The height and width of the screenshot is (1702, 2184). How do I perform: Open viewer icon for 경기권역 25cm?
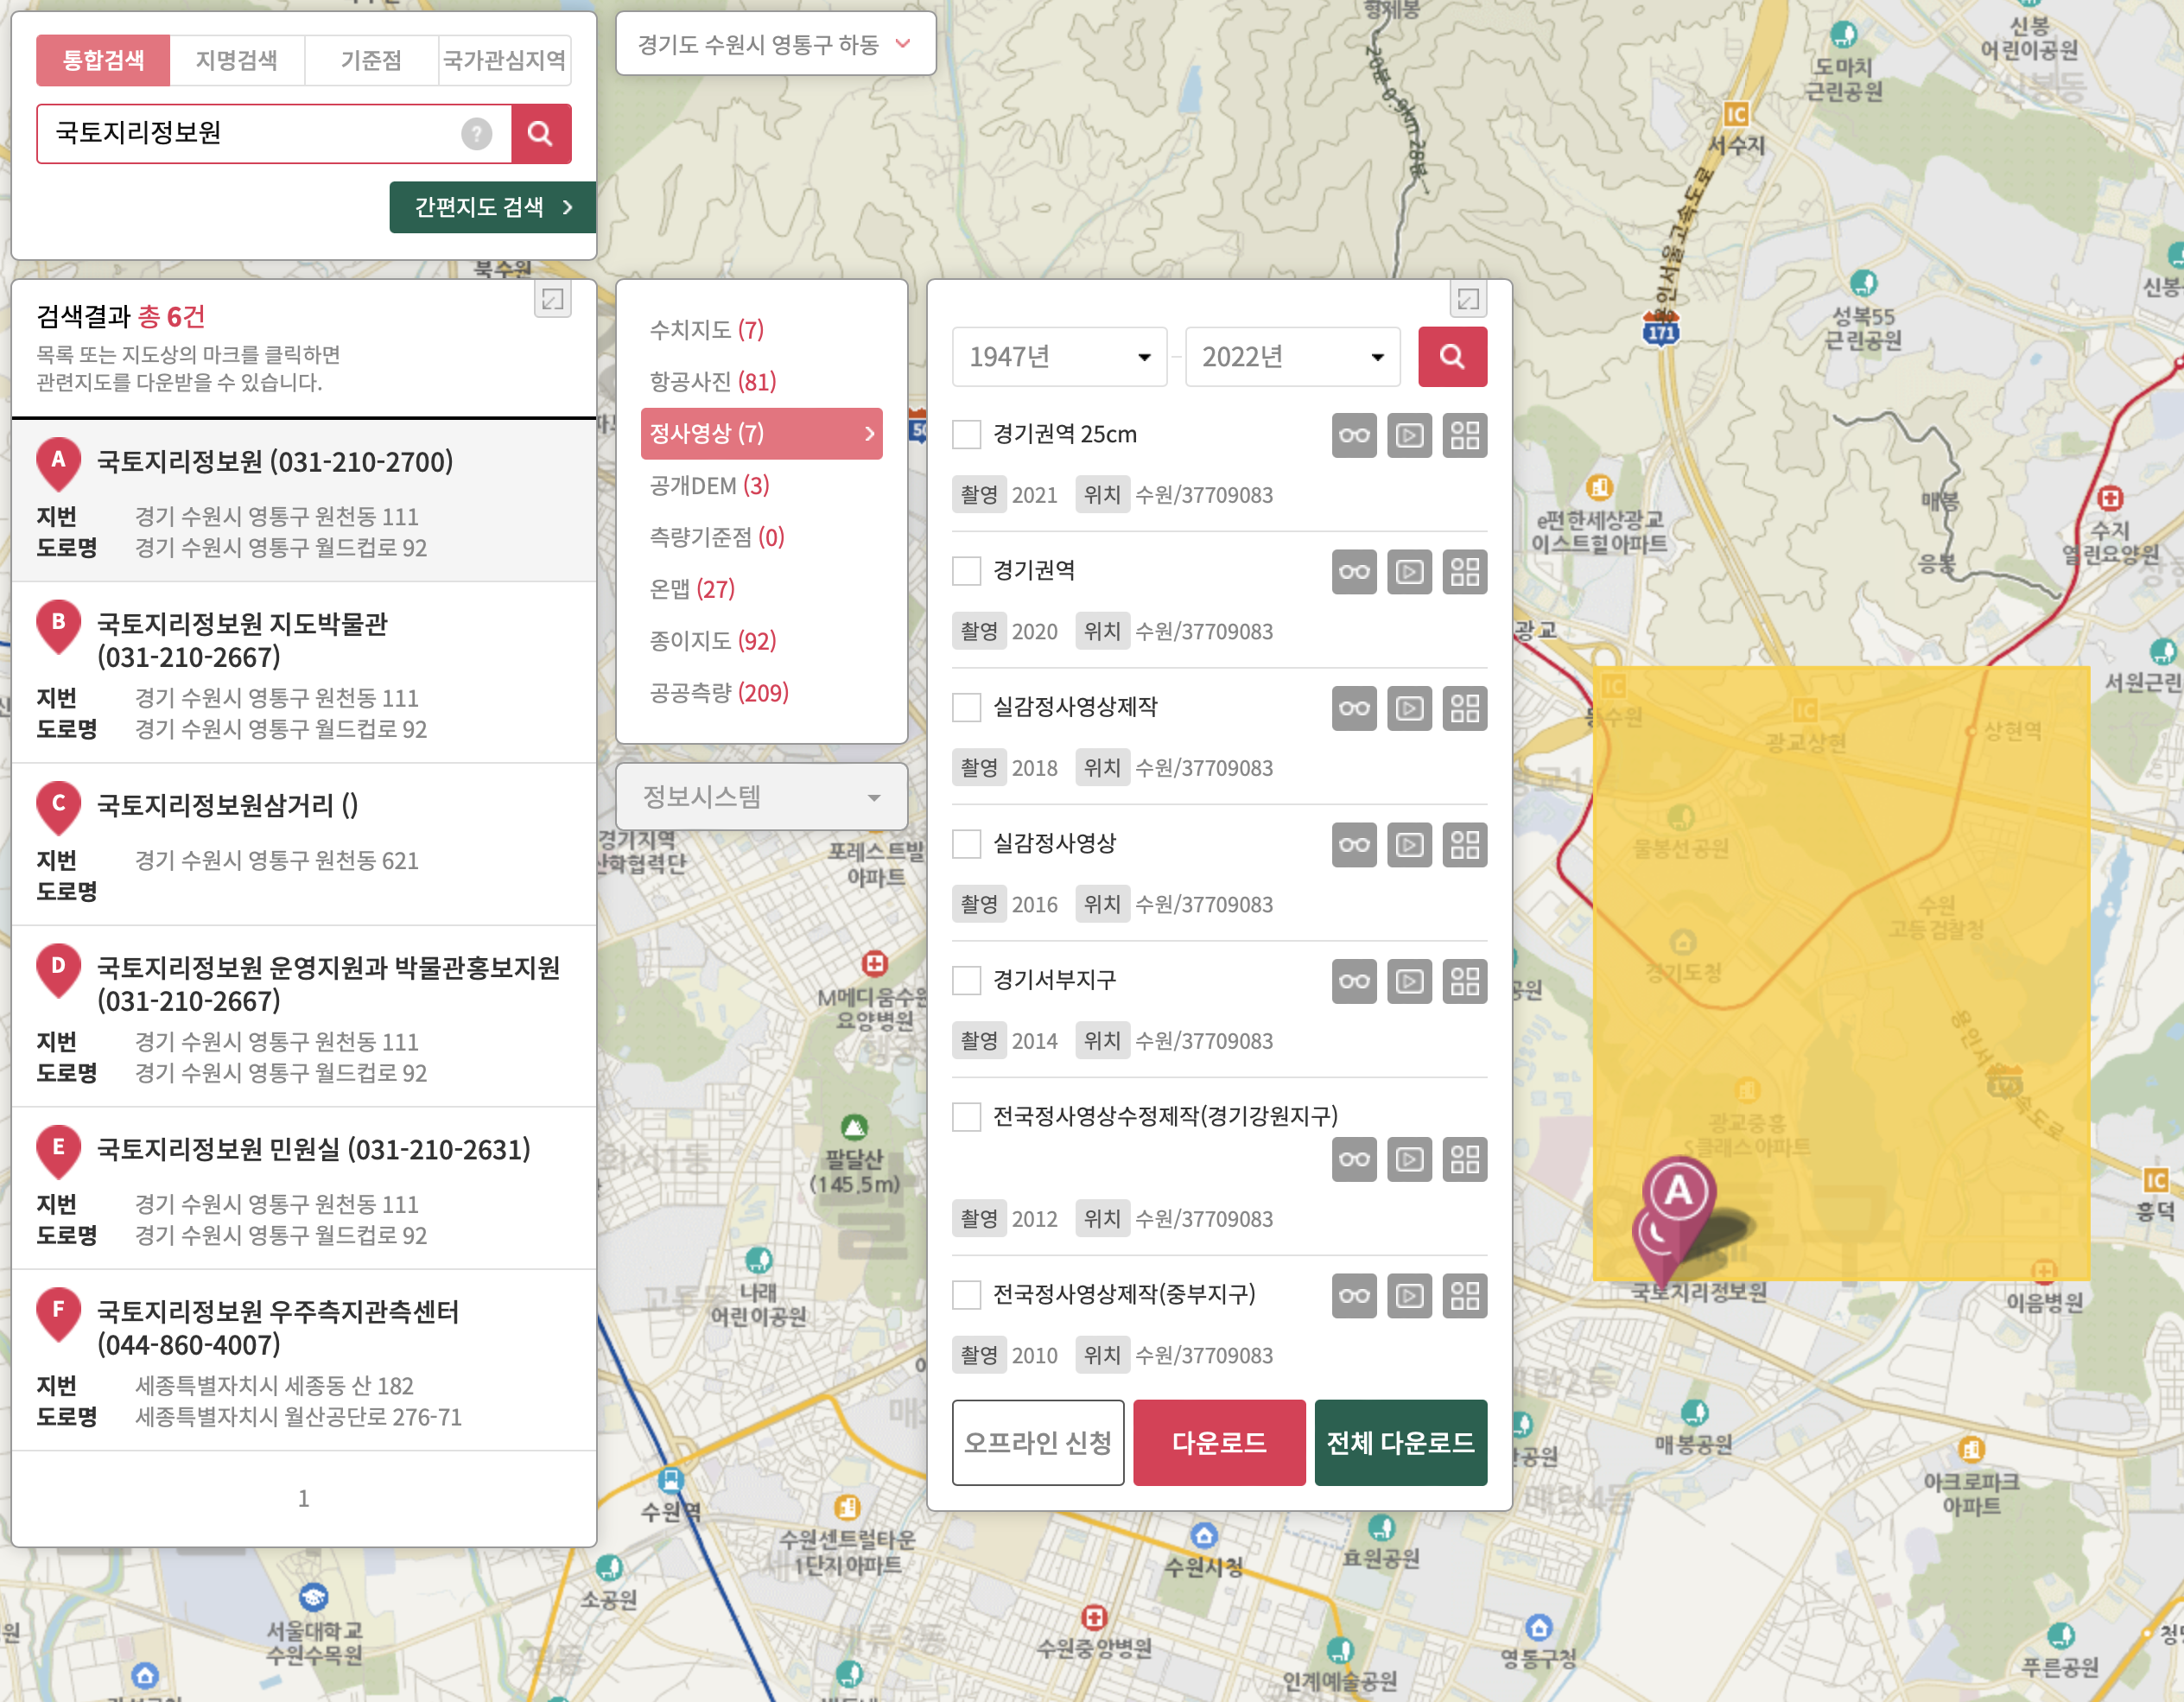coord(1409,435)
